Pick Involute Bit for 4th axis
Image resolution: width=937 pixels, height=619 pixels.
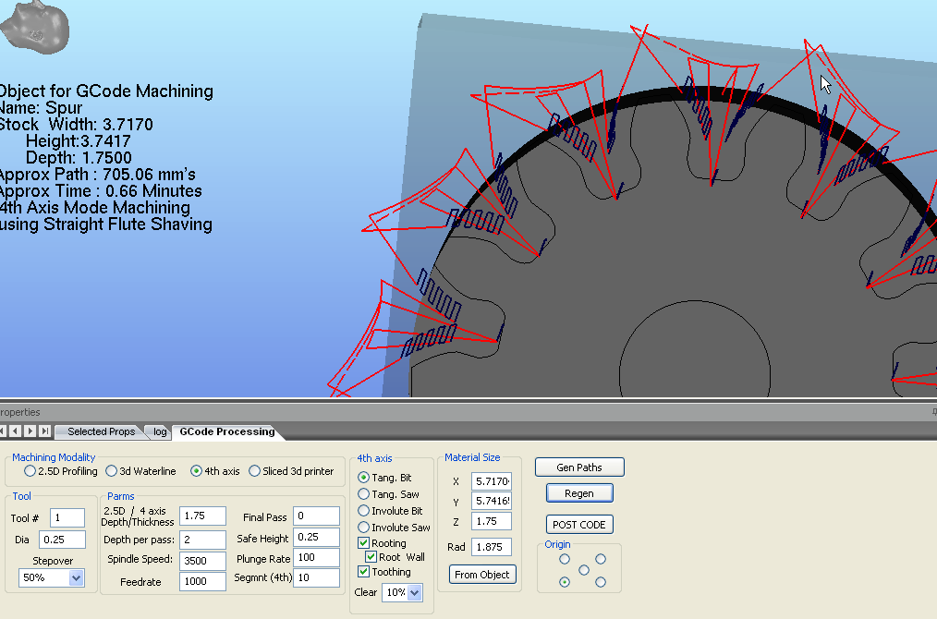(364, 511)
